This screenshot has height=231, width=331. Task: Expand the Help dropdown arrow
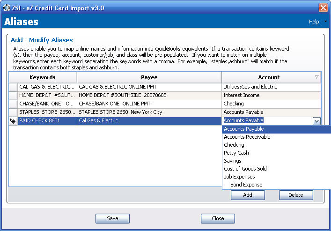coord(325,22)
